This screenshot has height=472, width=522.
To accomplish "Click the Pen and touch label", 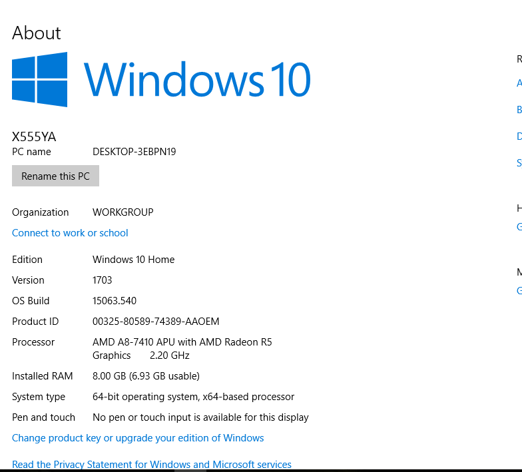I will tap(44, 417).
